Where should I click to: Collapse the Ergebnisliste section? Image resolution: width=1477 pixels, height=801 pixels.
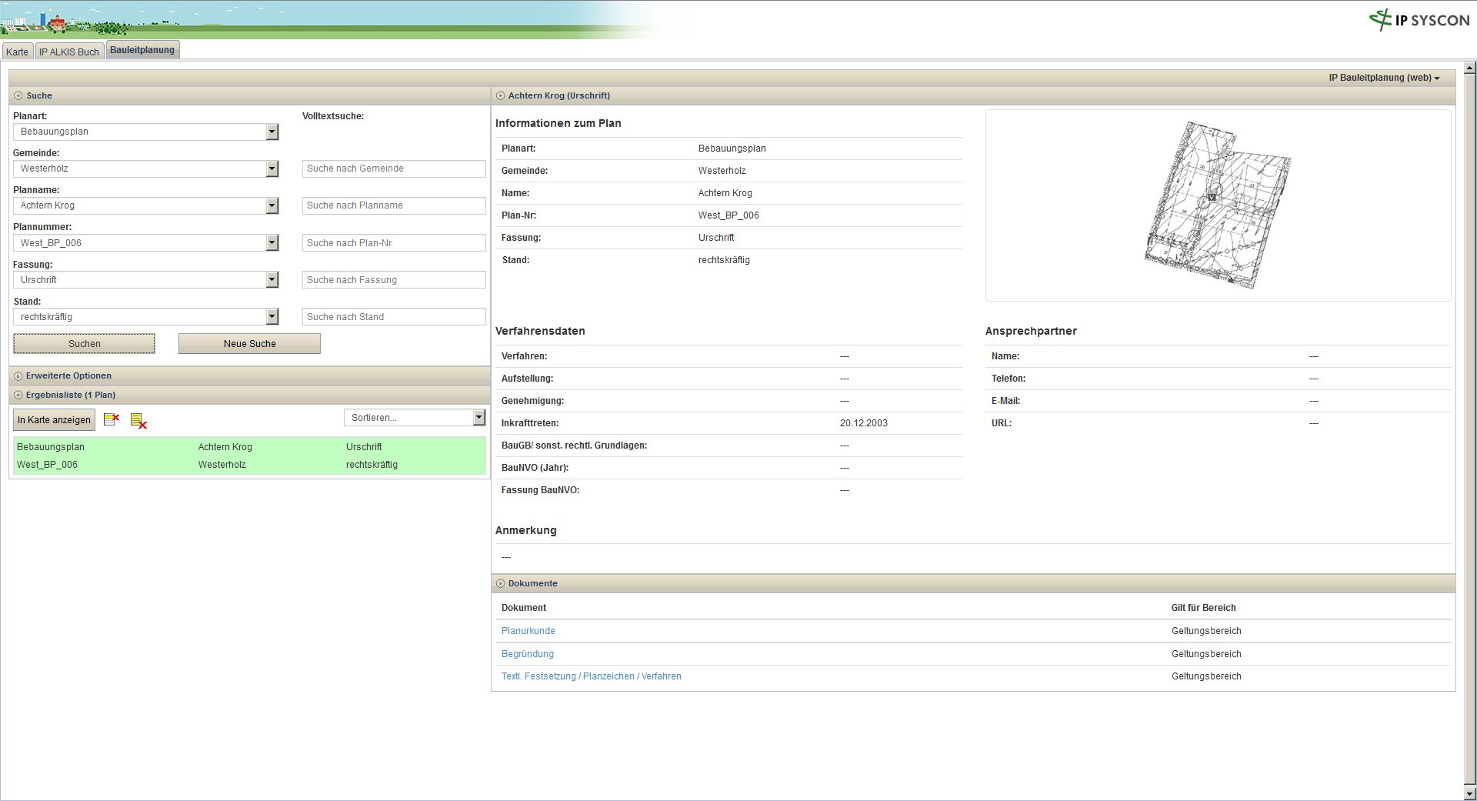pos(18,395)
